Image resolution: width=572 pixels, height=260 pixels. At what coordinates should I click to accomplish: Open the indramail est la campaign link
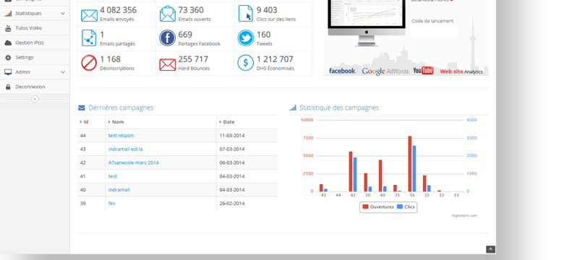(126, 149)
